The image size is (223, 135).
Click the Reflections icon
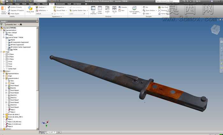tap(37, 11)
